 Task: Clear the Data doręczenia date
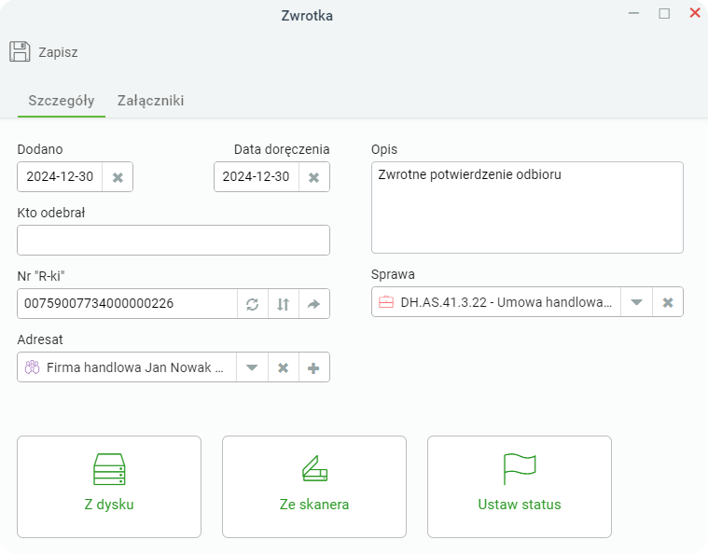pyautogui.click(x=313, y=177)
